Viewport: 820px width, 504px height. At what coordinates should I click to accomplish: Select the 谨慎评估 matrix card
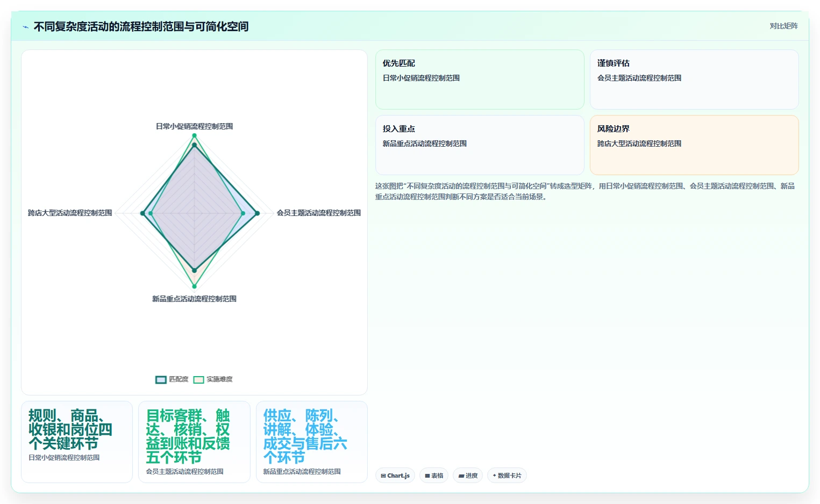point(694,80)
